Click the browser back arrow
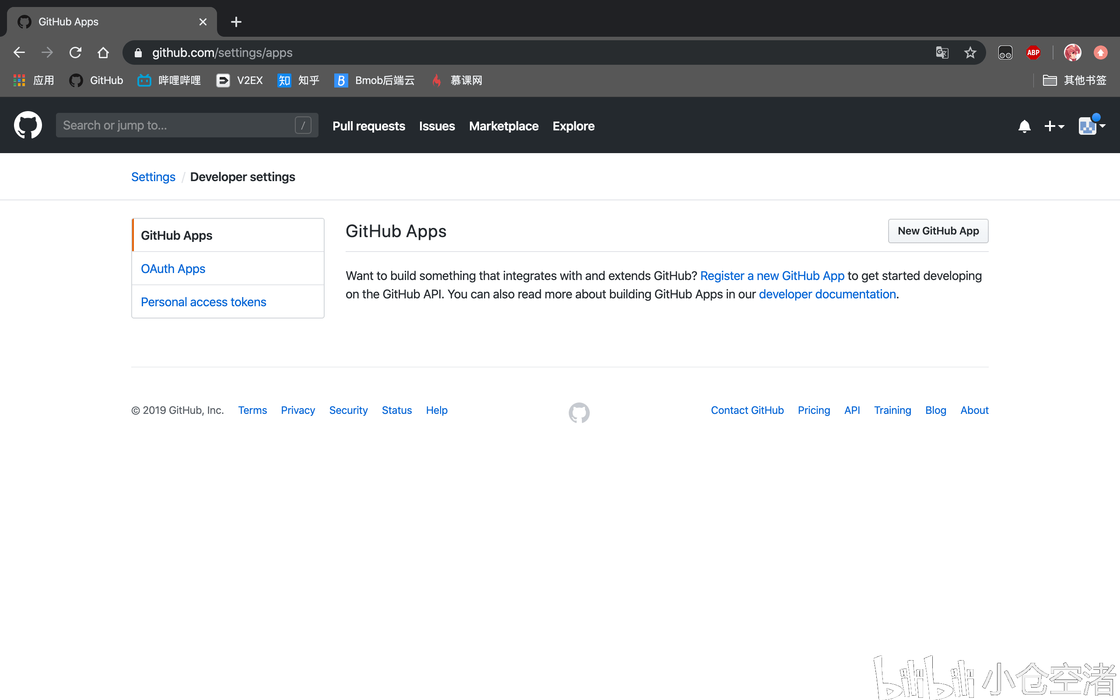This screenshot has height=700, width=1120. [x=19, y=52]
